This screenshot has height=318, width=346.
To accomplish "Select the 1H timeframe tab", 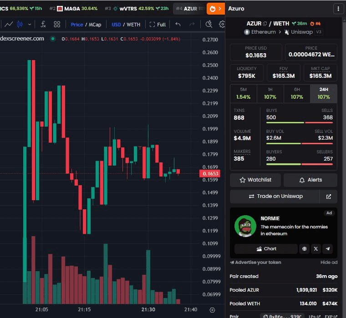I will coord(270,94).
